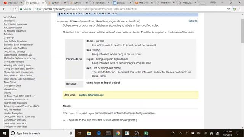
Task: Open the Action Center notifications icon
Action: tap(238, 133)
